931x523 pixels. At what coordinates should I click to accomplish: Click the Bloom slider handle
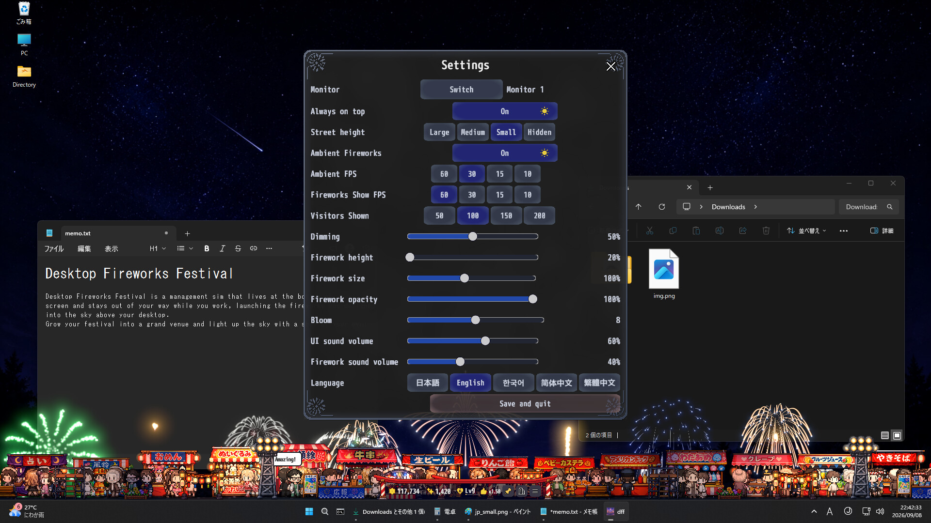click(x=475, y=320)
